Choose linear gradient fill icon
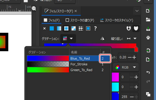Viewport: 156px width, 100px height. (x=59, y=28)
